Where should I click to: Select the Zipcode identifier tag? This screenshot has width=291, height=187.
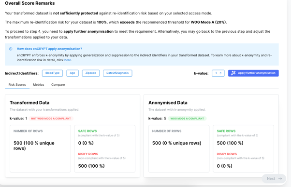pos(91,73)
